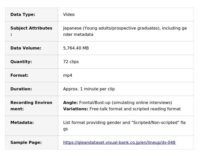Click the "Subject Attributes" row label
This screenshot has height=157, width=203.
tap(31, 28)
